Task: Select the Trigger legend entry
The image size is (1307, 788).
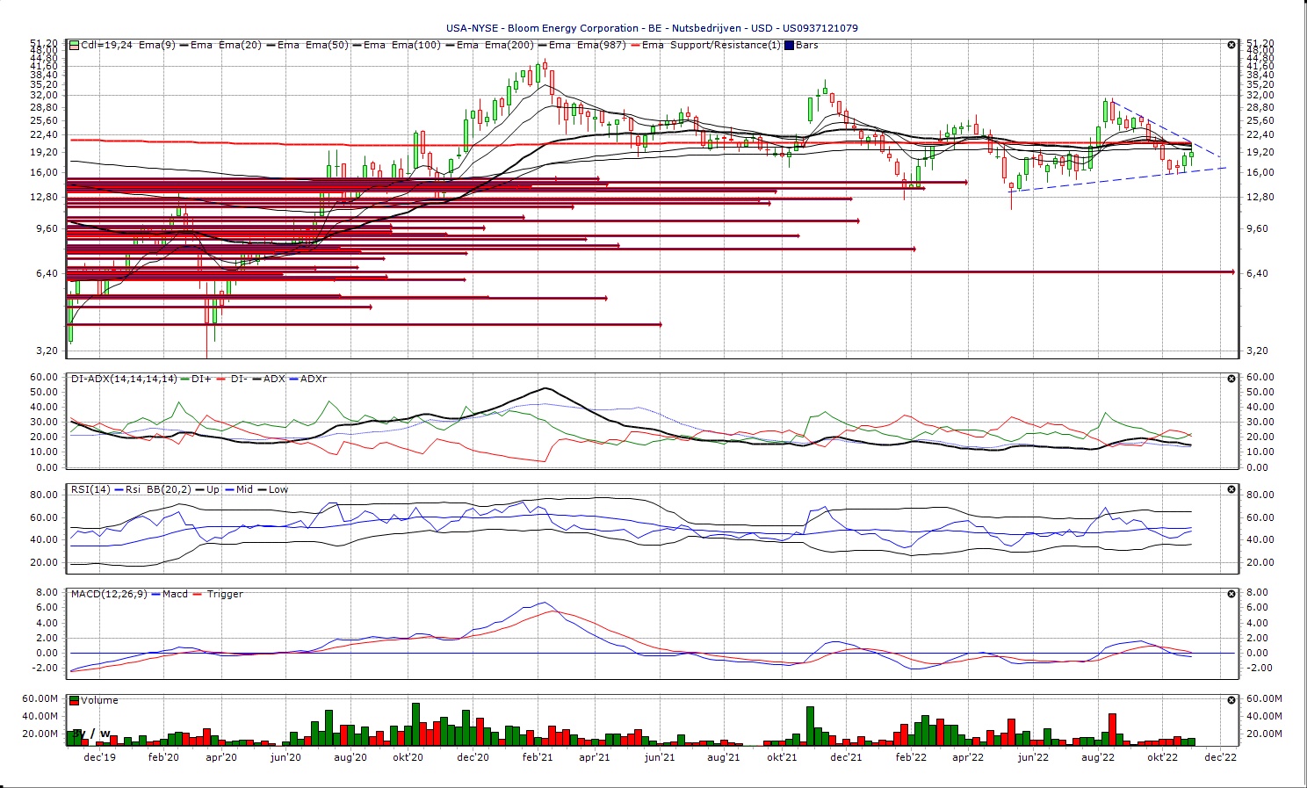Action: pos(225,594)
